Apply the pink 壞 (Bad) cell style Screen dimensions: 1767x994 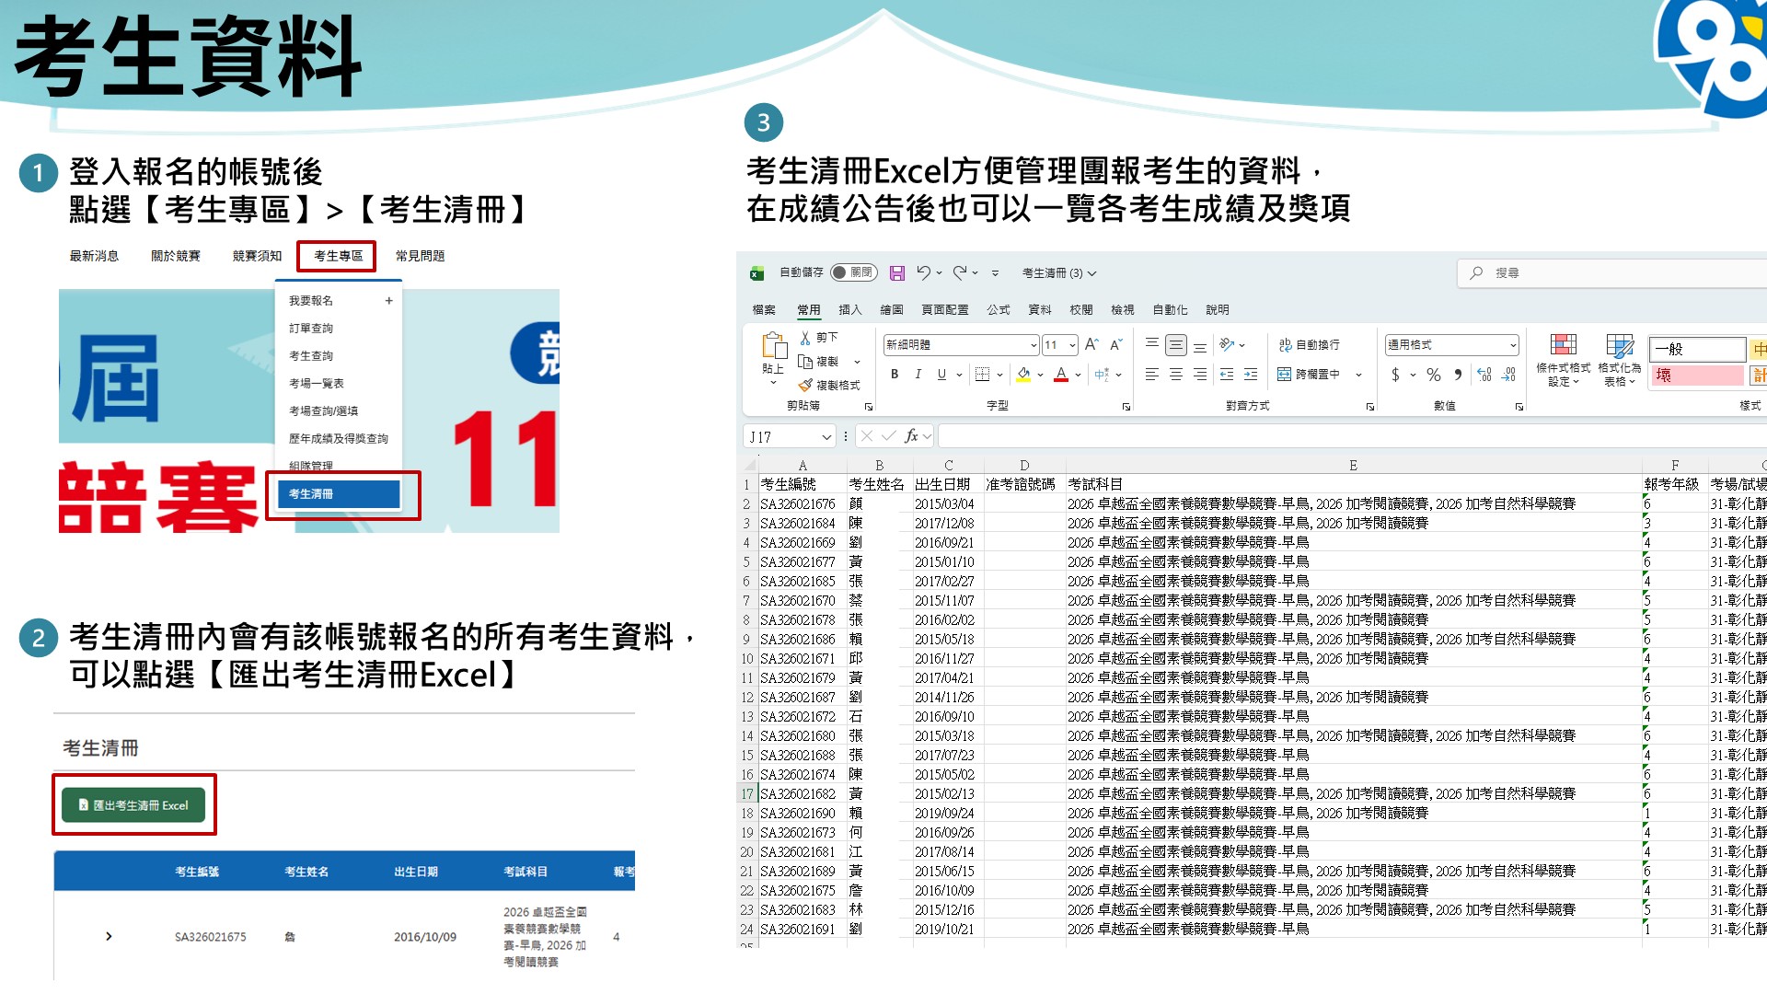(1697, 376)
